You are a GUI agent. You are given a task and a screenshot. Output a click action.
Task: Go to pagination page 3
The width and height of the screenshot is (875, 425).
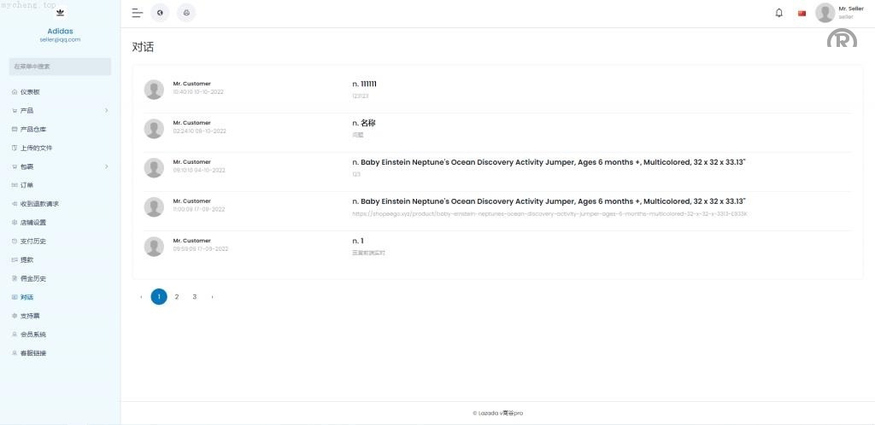click(195, 297)
